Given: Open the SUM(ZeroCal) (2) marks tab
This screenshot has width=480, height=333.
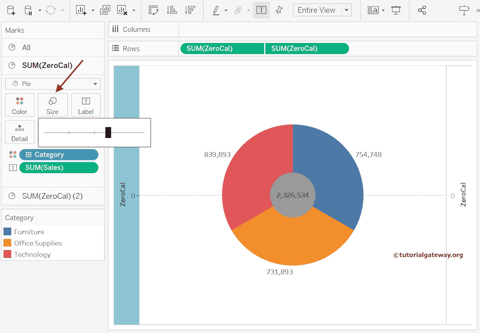Looking at the screenshot, I should click(52, 196).
